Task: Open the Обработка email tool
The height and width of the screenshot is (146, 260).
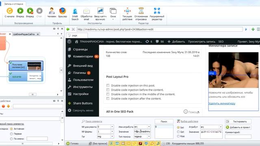Action: (x=86, y=11)
